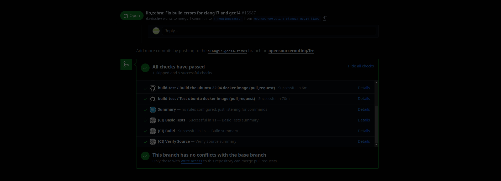Open Details for the Summary check
This screenshot has height=181, width=501.
(364, 109)
